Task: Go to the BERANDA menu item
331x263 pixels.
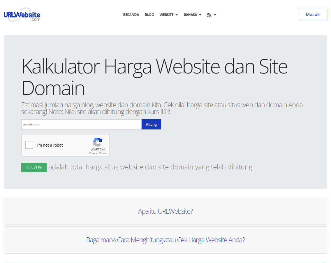Action: point(131,15)
